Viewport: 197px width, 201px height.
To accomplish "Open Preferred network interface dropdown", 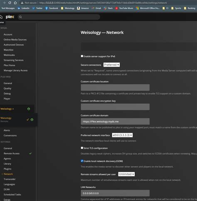I will coord(122,135).
